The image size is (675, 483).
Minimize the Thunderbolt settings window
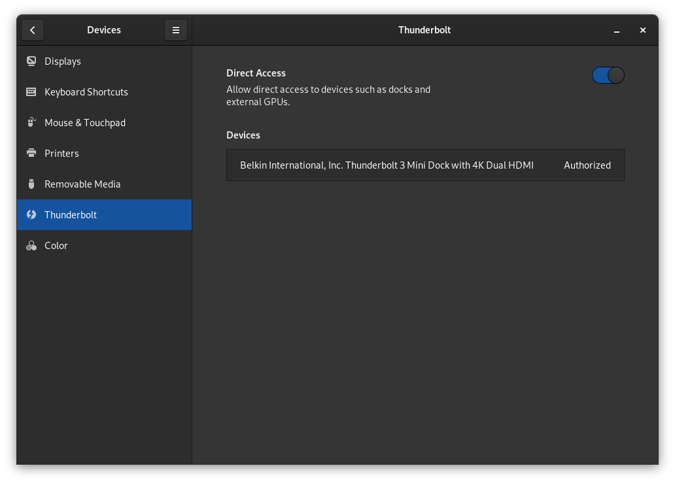[x=617, y=30]
